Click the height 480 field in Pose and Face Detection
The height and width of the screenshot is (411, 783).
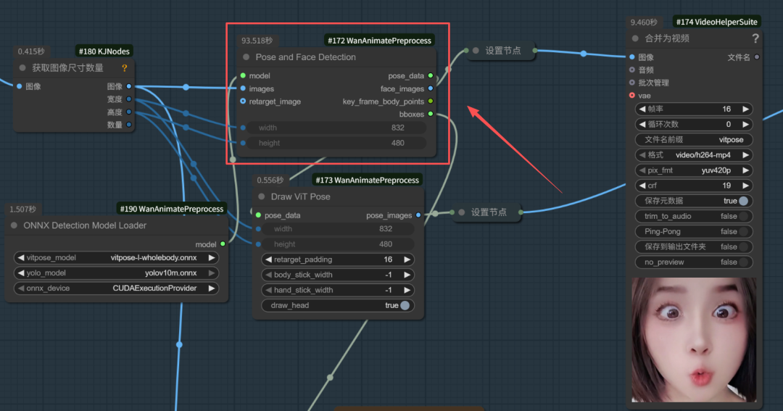pyautogui.click(x=336, y=144)
